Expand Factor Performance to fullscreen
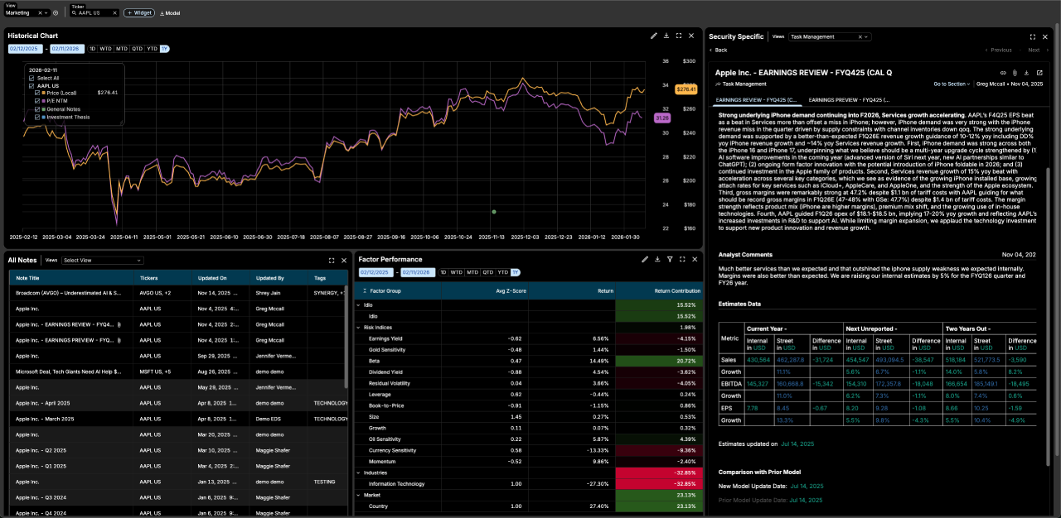Screen dimensions: 1061x518 click(x=681, y=259)
